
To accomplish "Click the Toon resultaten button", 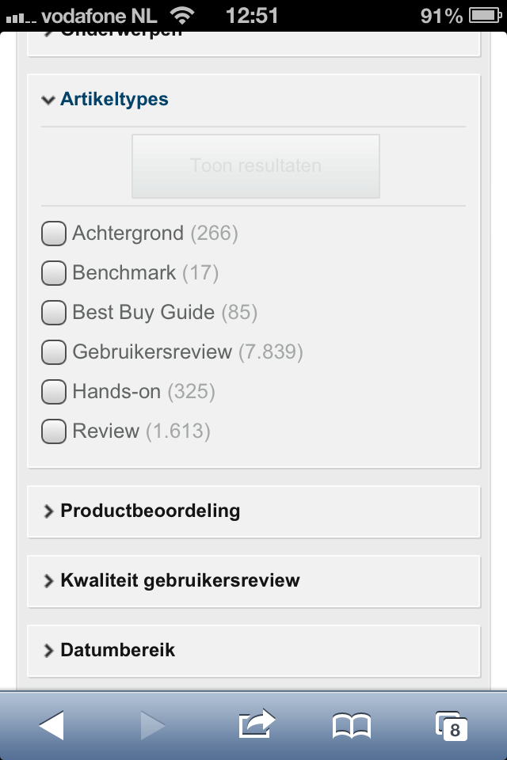I will coord(256,166).
